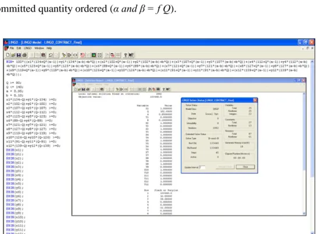Close Solver Status dialog with red X

click(255, 100)
